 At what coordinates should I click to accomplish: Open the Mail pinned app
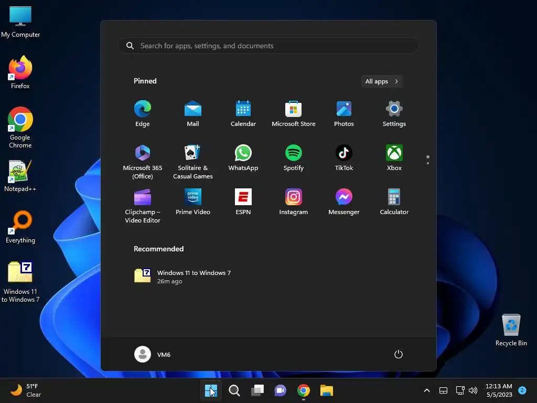point(193,114)
